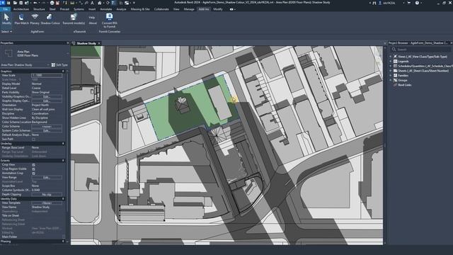Collapse the Underlay properties section

click(63, 143)
